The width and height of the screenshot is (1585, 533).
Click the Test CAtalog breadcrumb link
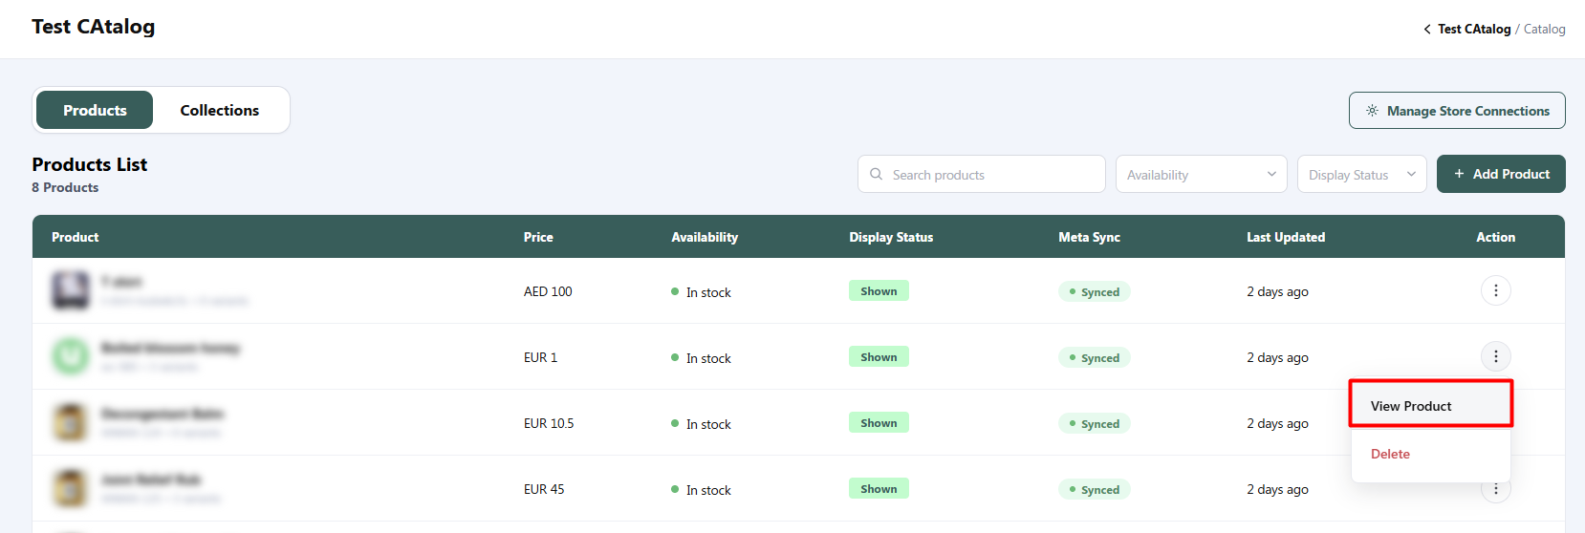(x=1474, y=29)
